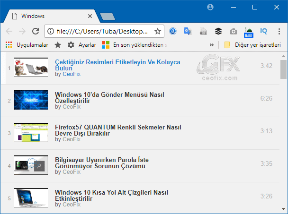Click the 6:26 duration text

point(266,98)
